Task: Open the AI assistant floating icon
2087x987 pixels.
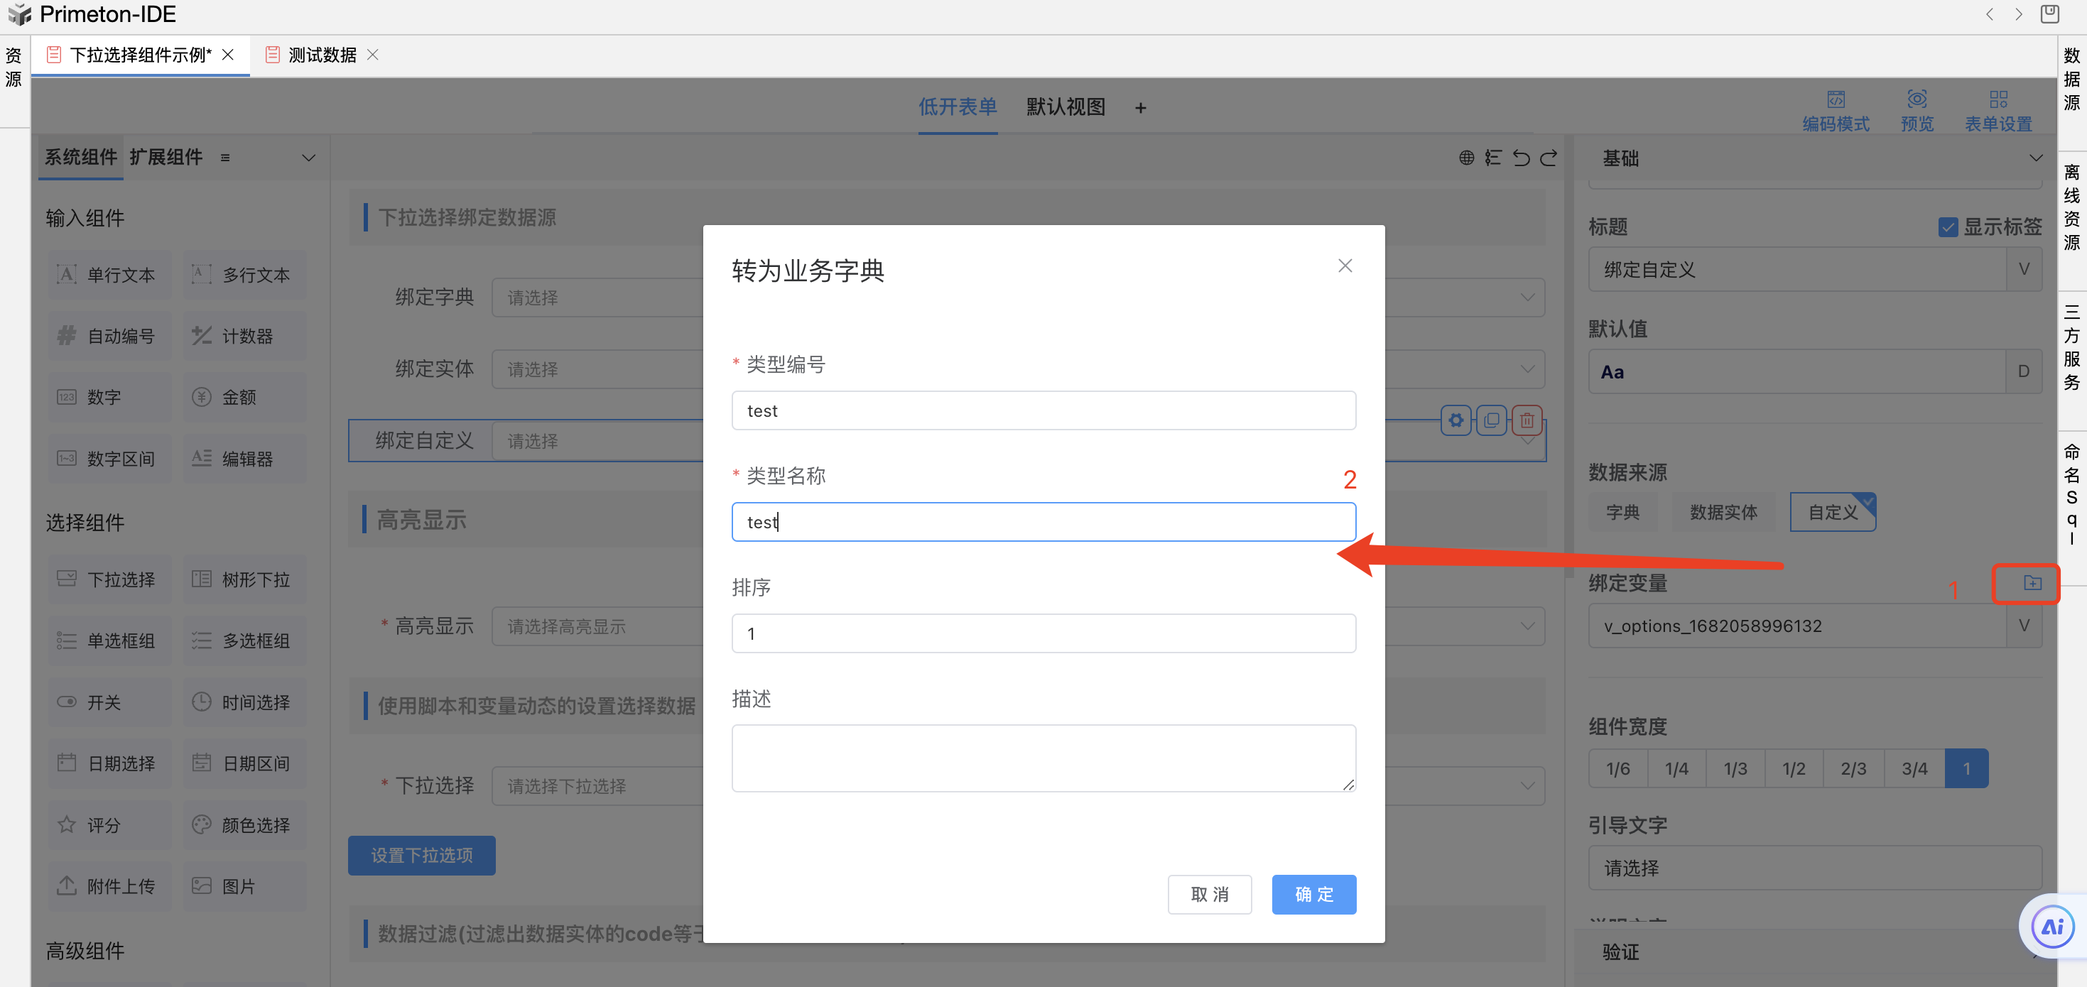Action: click(2051, 926)
